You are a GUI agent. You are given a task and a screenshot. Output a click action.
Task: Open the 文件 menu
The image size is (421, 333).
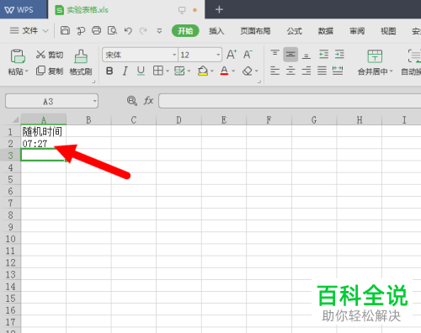pyautogui.click(x=29, y=30)
